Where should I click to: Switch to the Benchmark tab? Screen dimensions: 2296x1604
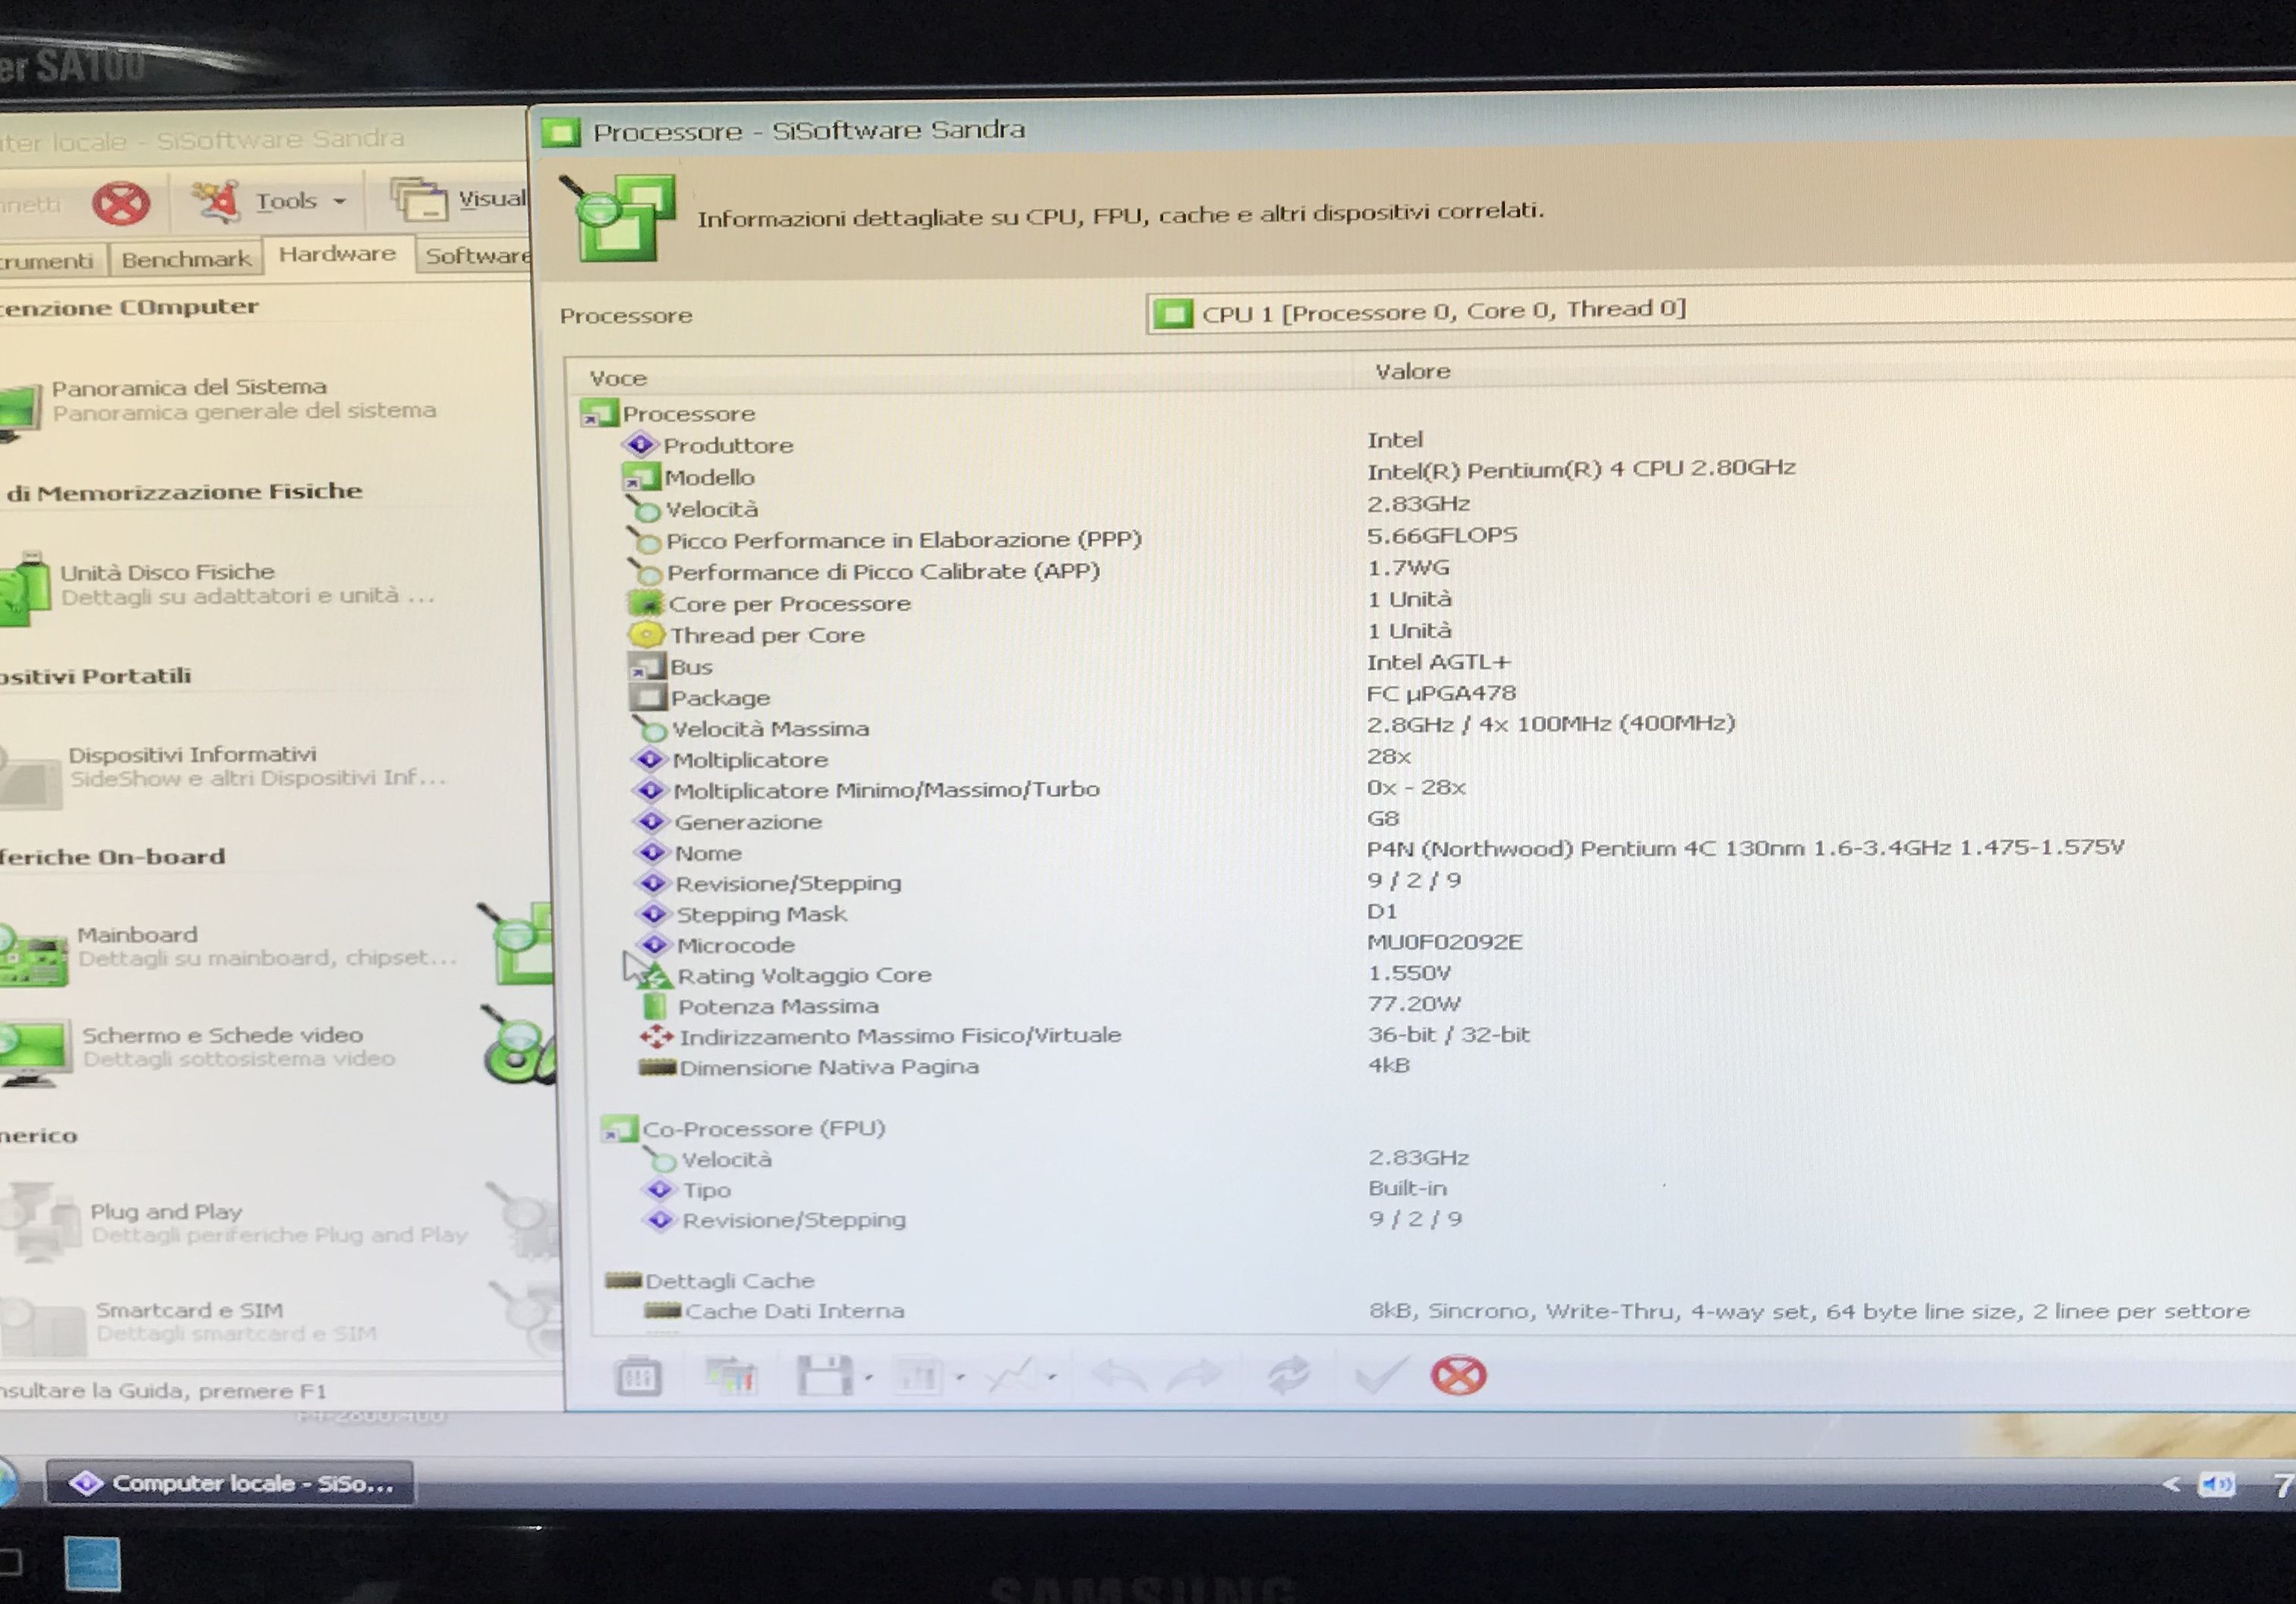pyautogui.click(x=186, y=260)
